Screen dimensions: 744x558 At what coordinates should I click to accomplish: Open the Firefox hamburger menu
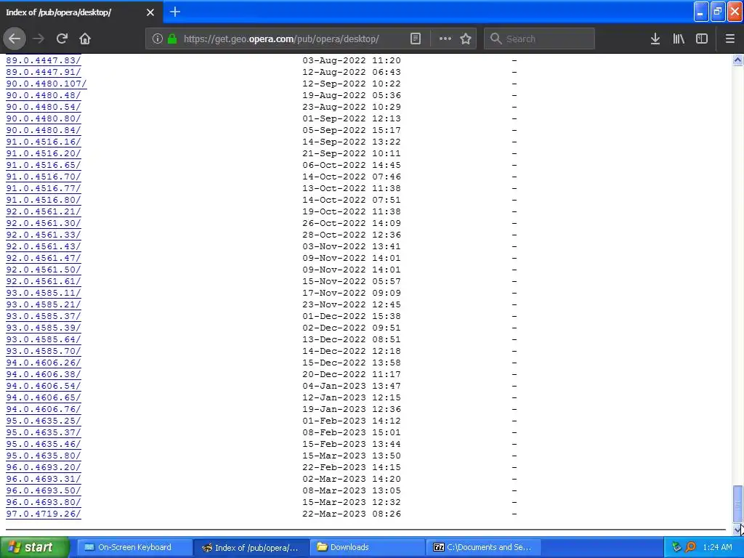click(x=730, y=39)
